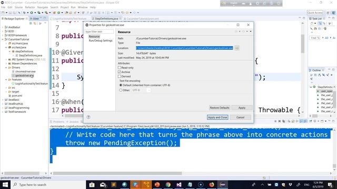Click the Apply and Close button
This screenshot has height=189, width=337.
click(217, 117)
